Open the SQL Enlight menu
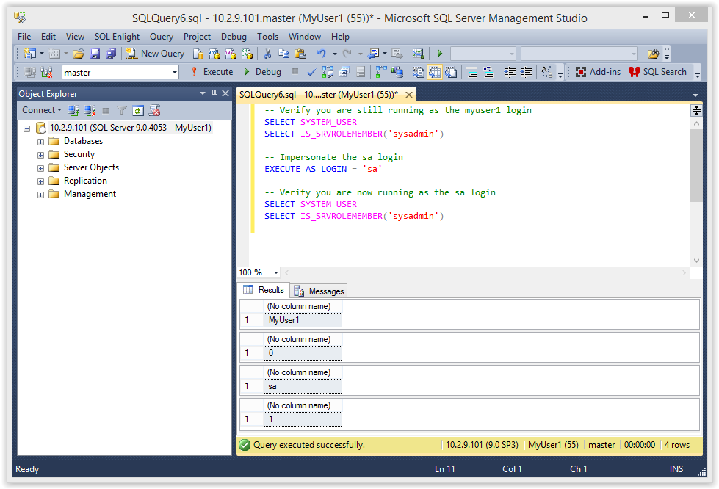Screen dimensions: 719x489 tap(117, 37)
